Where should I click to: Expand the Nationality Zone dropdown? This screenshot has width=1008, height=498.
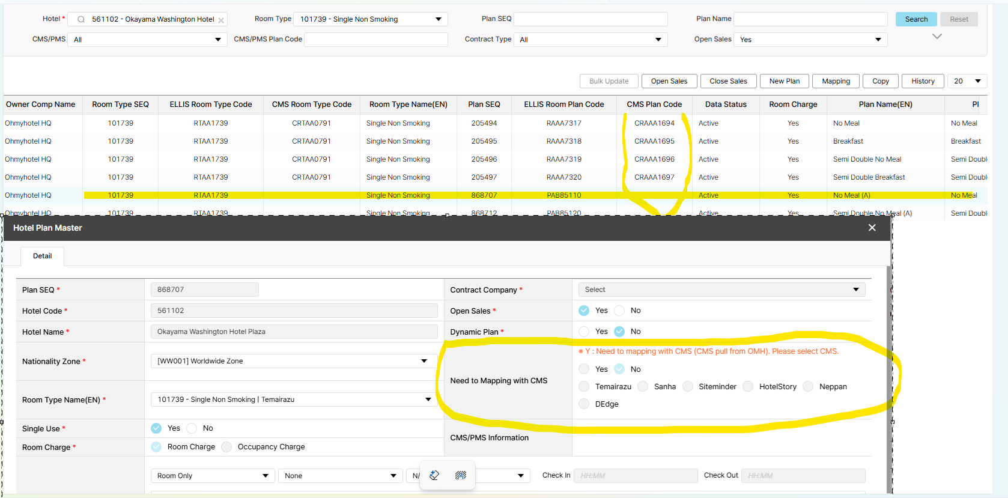293,361
